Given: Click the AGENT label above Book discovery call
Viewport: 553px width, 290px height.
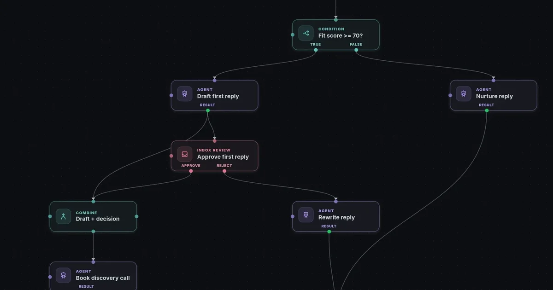Looking at the screenshot, I should point(84,272).
